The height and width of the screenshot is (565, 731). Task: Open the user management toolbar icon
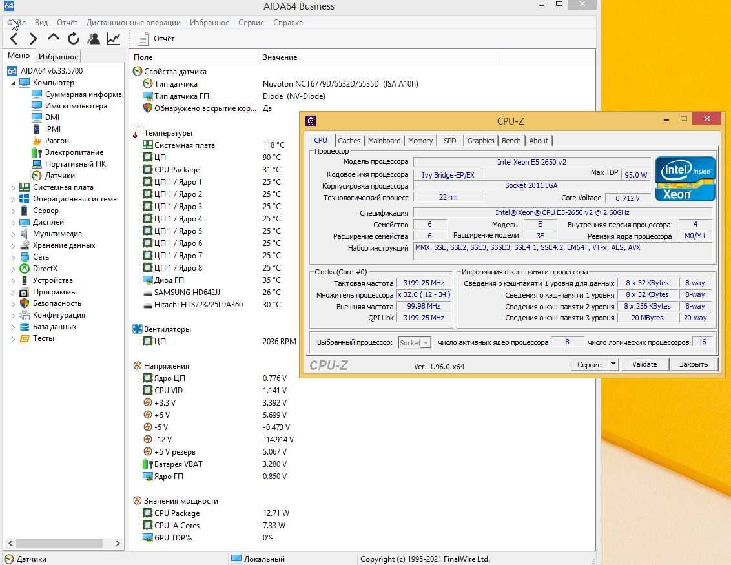click(93, 39)
